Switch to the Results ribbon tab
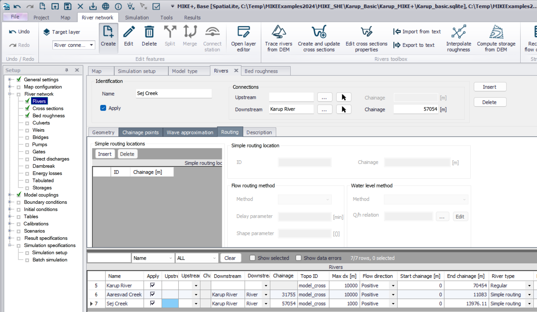 [x=192, y=17]
